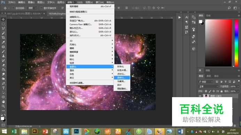Screen dimensions: 241x135
Task: Filter layers by pixel layers icon
Action: pos(217,82)
